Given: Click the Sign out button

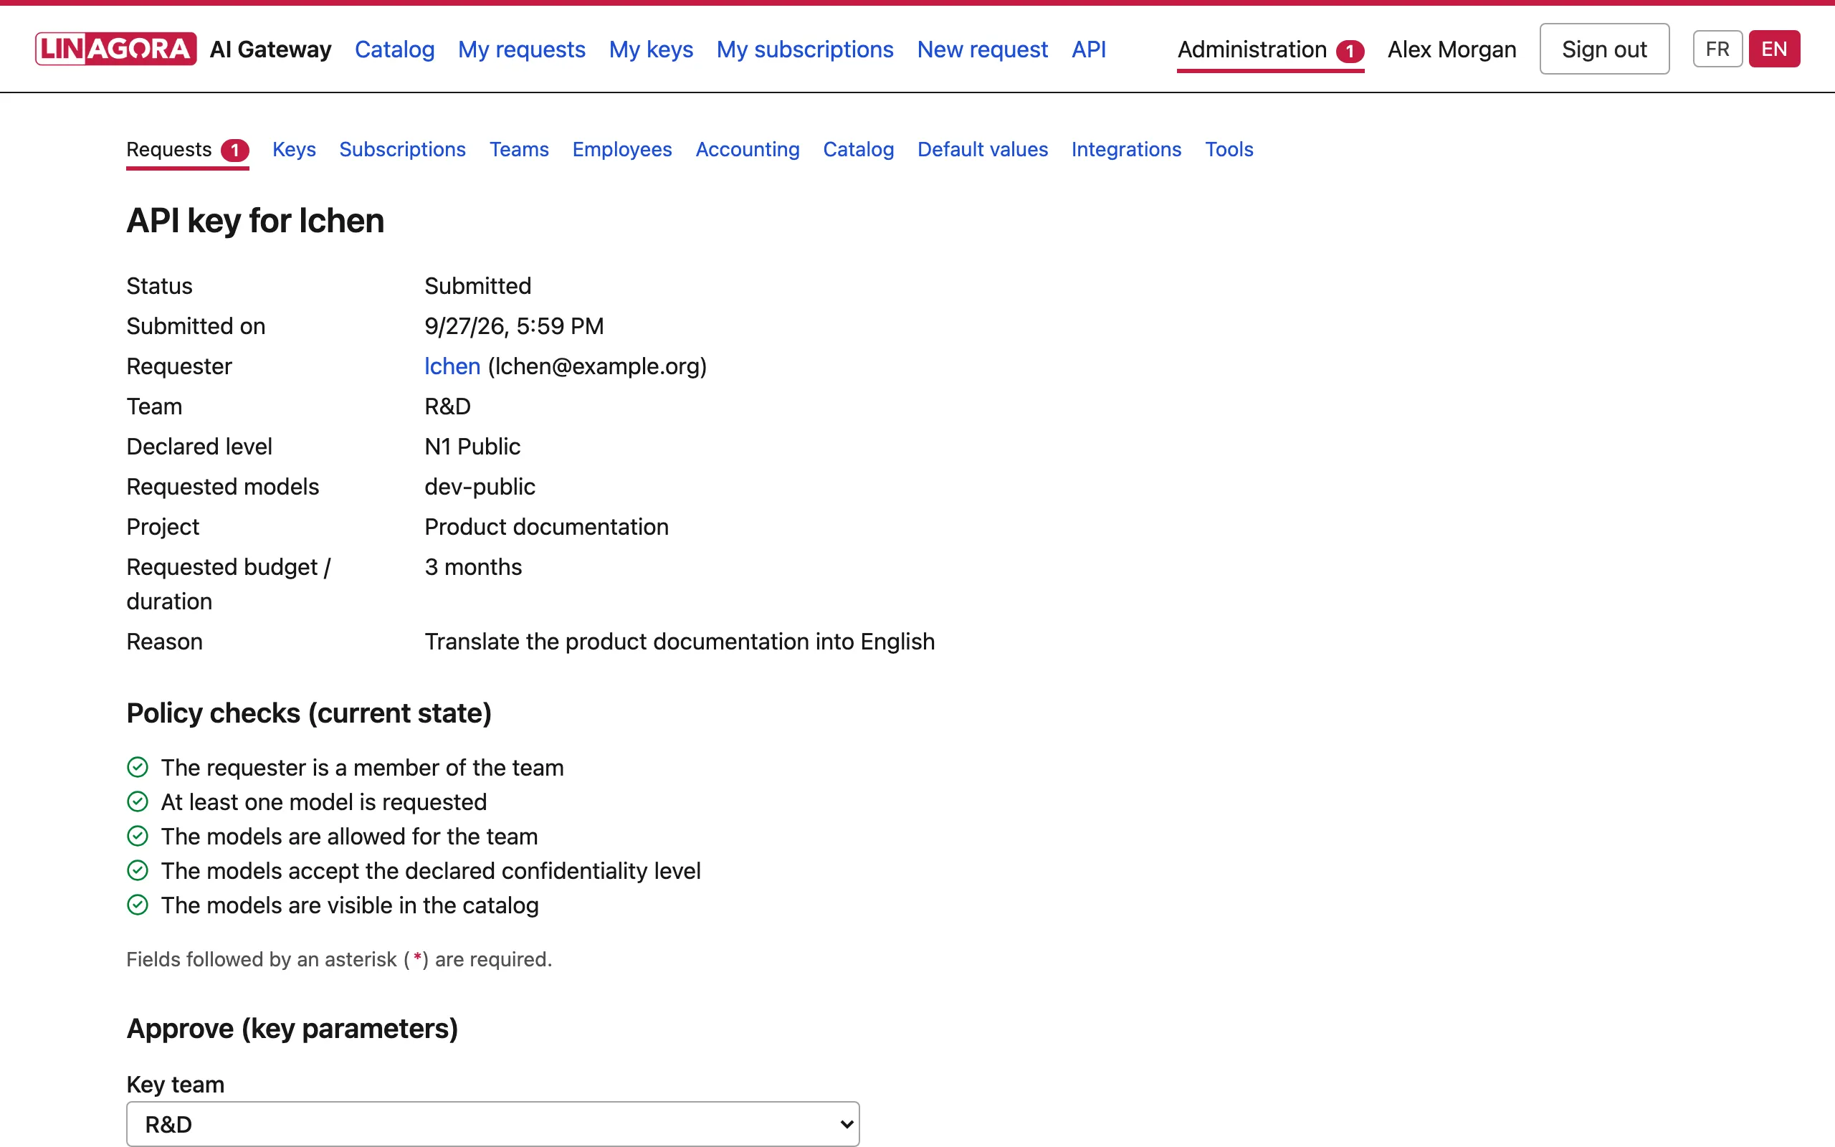Looking at the screenshot, I should [x=1604, y=49].
